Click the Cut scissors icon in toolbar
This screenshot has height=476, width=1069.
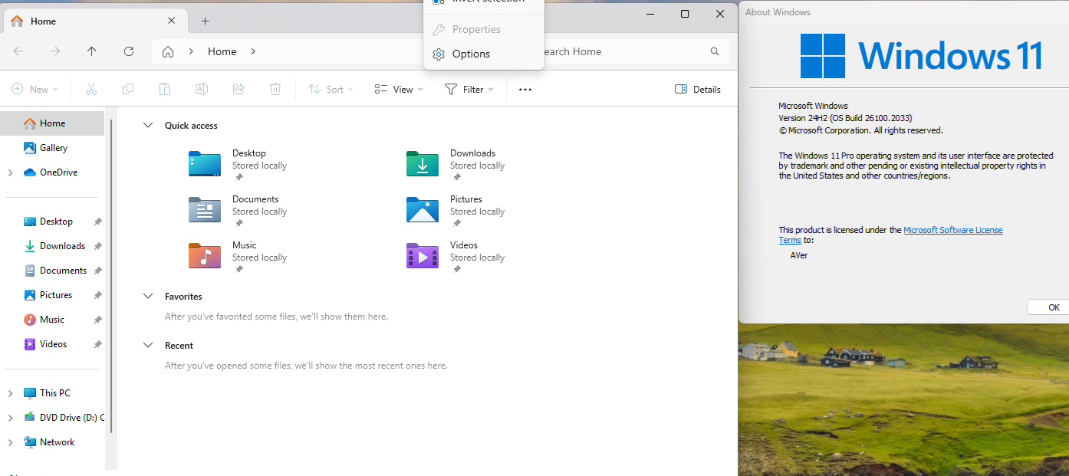pyautogui.click(x=91, y=90)
